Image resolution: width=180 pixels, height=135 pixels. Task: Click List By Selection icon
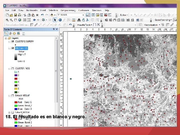[18, 33]
